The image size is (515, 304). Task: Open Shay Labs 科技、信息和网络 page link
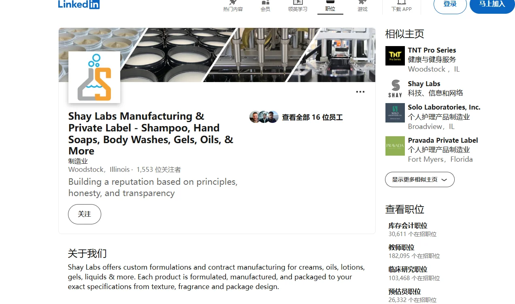coord(424,84)
